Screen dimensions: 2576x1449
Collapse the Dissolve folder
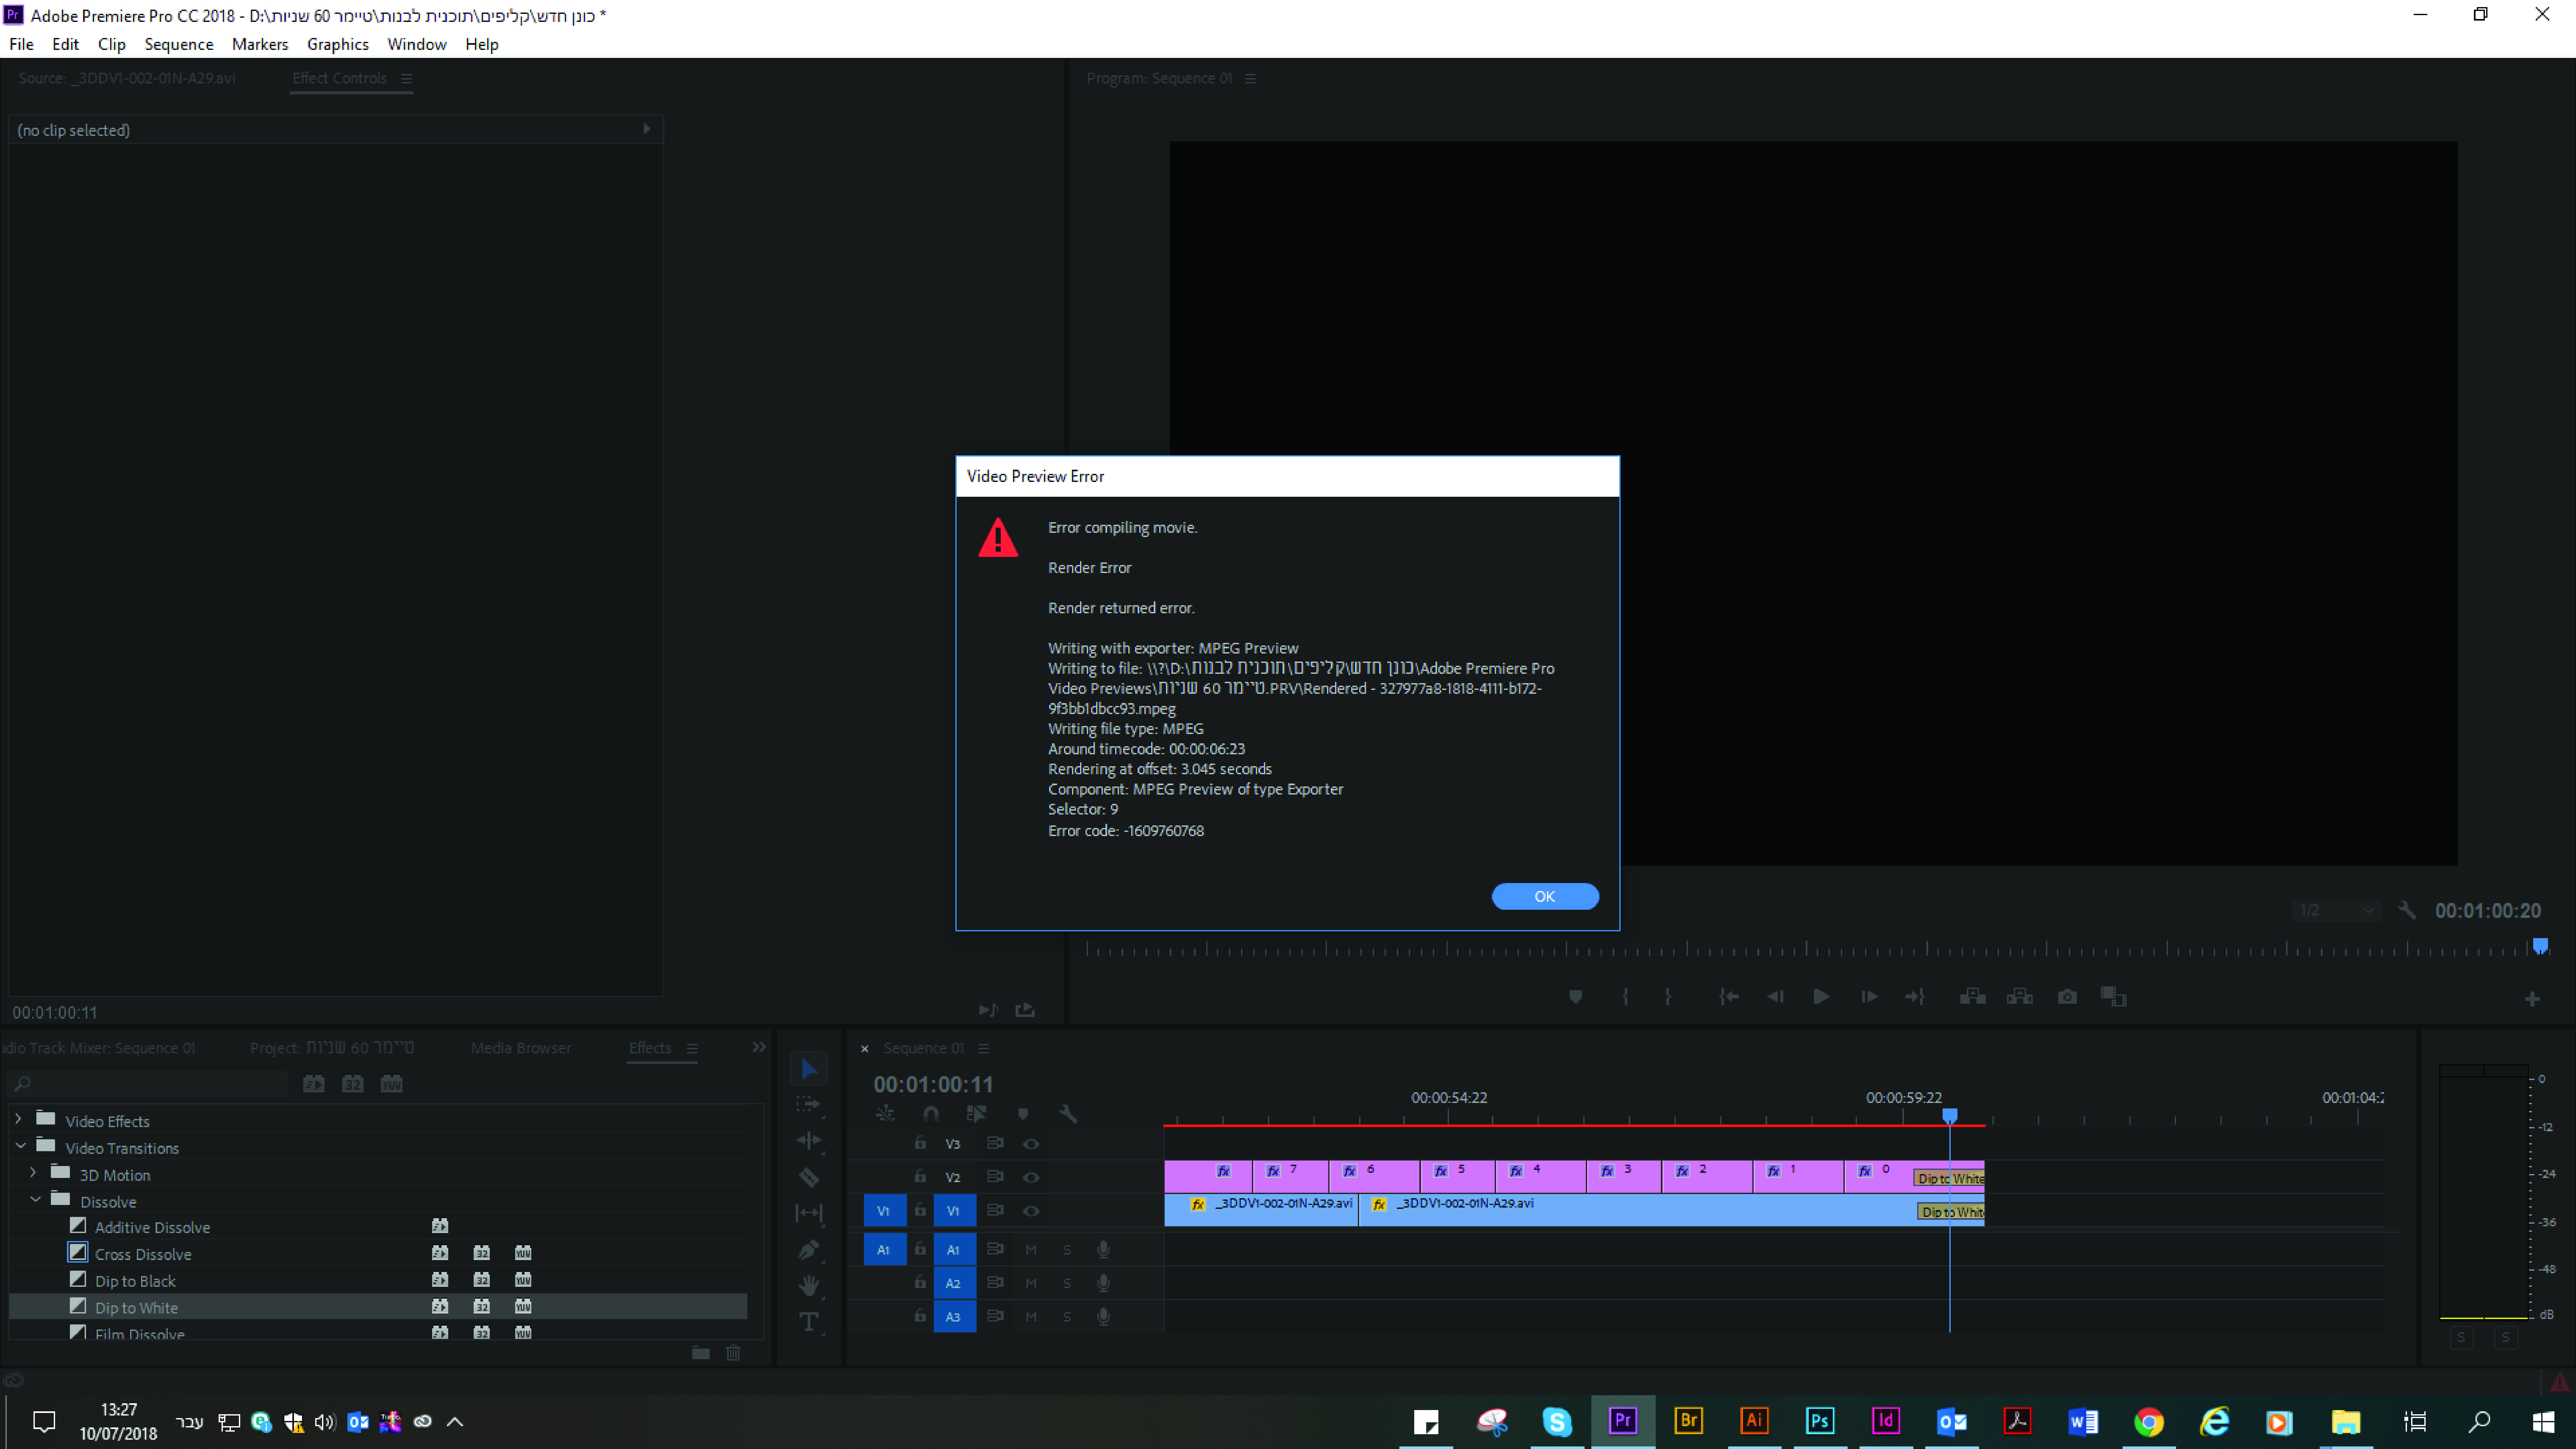pos(35,1200)
